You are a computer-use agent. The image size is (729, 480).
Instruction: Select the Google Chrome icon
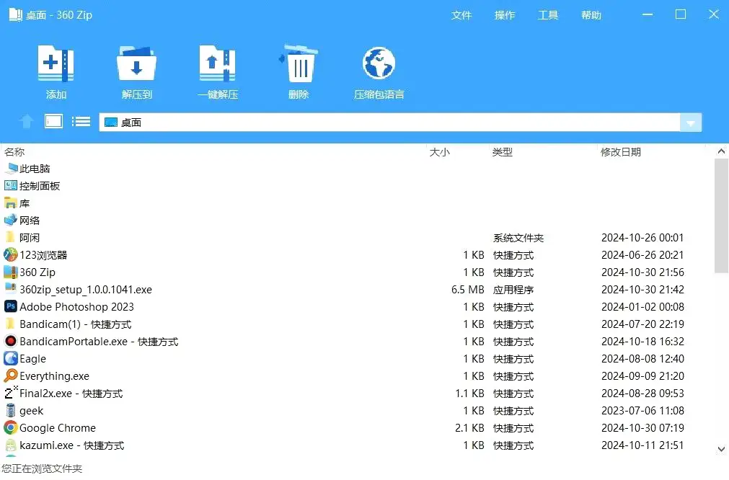click(11, 427)
